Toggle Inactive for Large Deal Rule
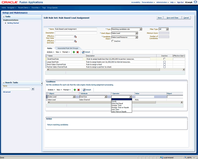Image resolution: width=198 pixels, height=159 pixels. pos(164,62)
